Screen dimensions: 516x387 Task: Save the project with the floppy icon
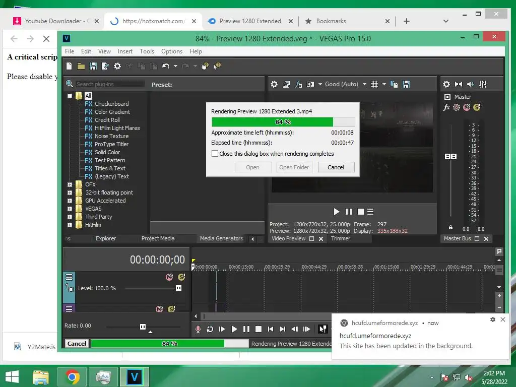(93, 66)
